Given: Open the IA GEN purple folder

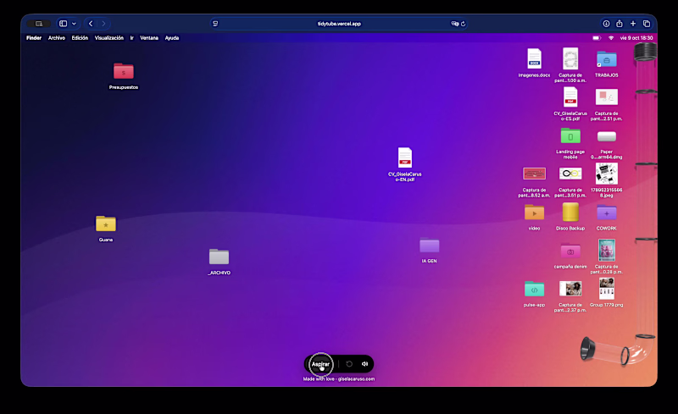Looking at the screenshot, I should [429, 245].
